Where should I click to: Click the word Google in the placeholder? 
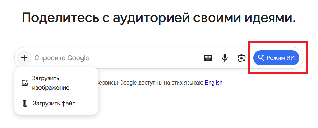click(78, 58)
